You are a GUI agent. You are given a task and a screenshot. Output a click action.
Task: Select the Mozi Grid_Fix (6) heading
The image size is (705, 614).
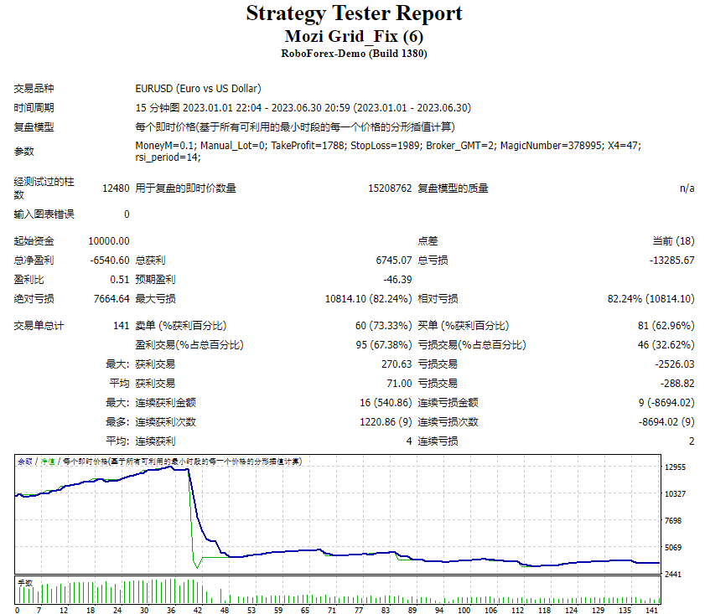point(353,36)
